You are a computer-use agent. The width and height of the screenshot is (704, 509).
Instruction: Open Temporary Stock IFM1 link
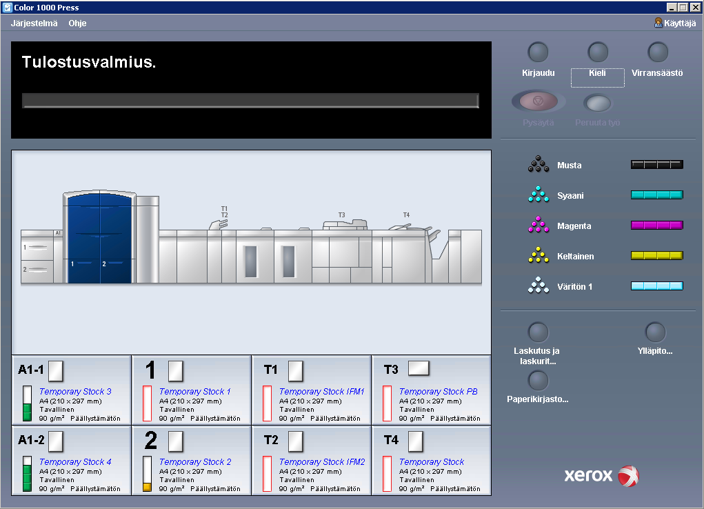point(321,391)
